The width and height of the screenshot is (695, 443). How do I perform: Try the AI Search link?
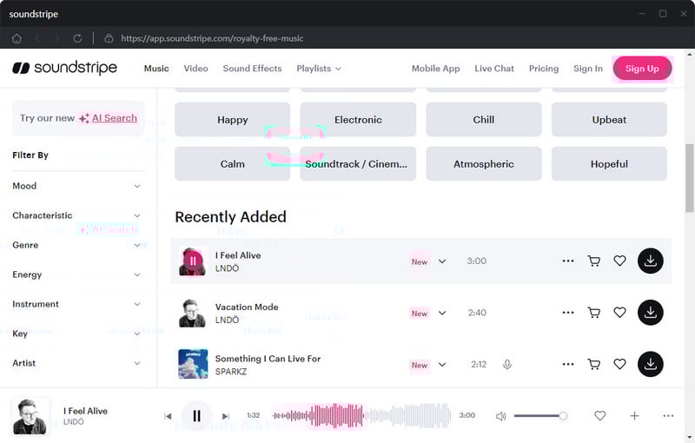[115, 118]
